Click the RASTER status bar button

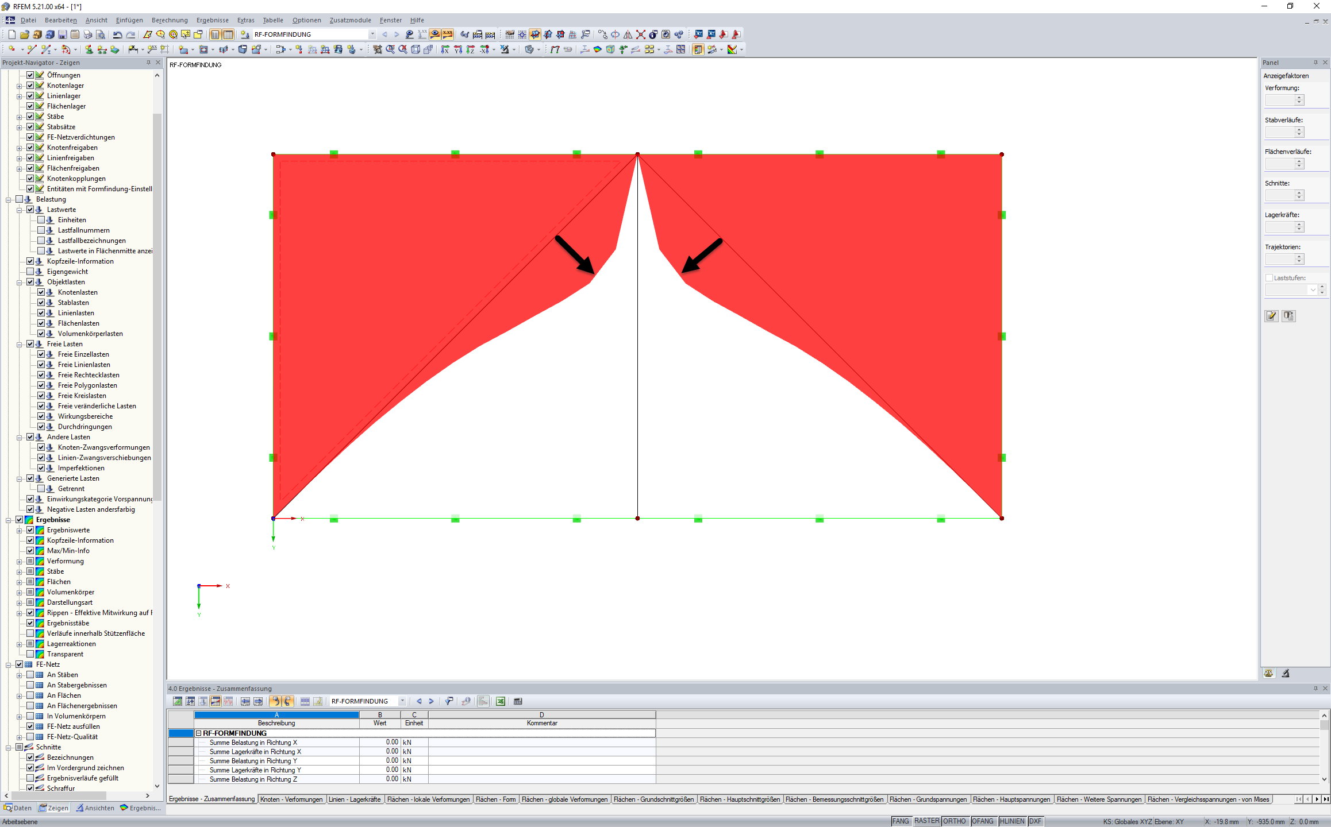coord(926,821)
